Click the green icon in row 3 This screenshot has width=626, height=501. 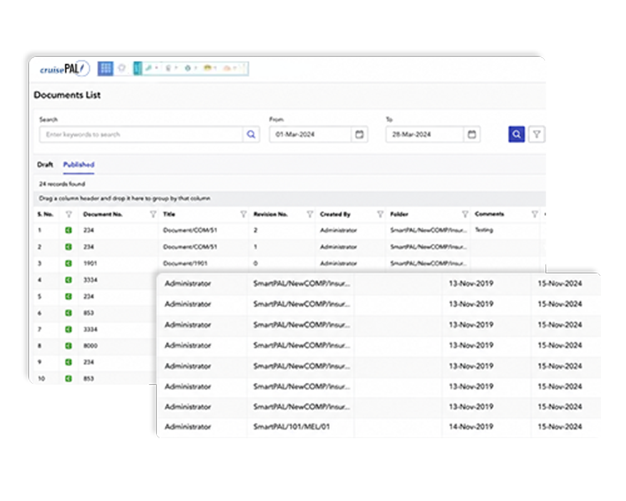[x=68, y=263]
